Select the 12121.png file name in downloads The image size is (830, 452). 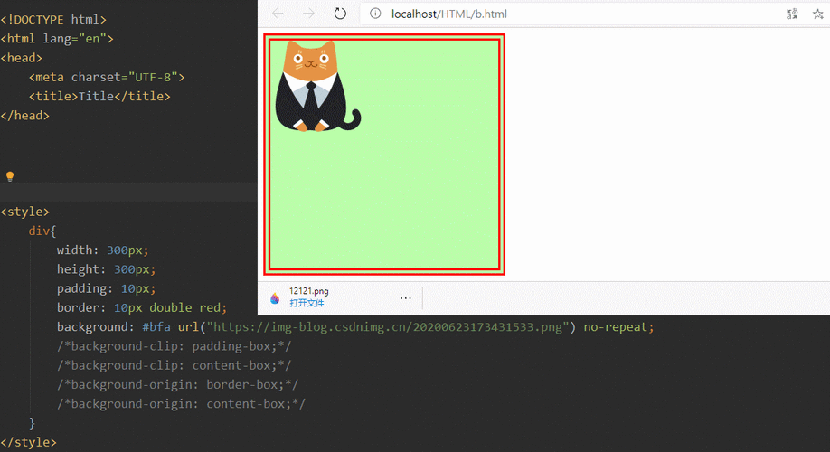308,291
